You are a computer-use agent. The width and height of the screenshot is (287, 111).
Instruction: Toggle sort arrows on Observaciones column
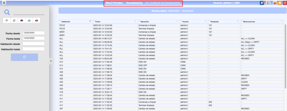(x=282, y=21)
